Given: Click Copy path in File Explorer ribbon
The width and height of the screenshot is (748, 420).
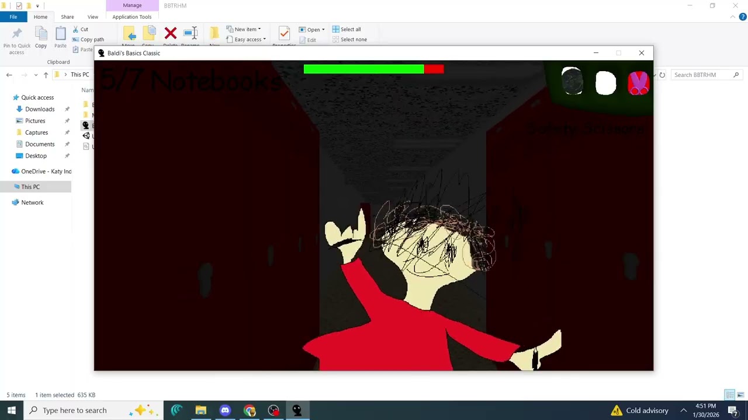Looking at the screenshot, I should pyautogui.click(x=88, y=40).
